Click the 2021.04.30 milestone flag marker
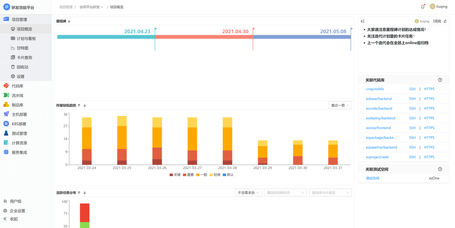455x228 pixels. (253, 29)
